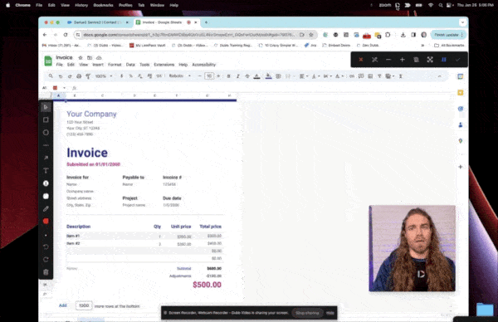Image resolution: width=498 pixels, height=322 pixels.
Task: Click the minus button in recorder bar
Action: (388, 60)
